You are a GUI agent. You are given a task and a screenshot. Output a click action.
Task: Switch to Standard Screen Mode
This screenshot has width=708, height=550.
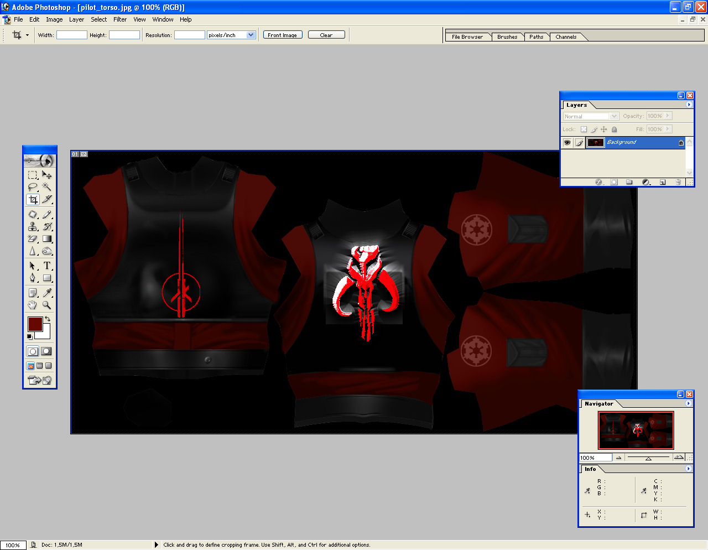tap(30, 366)
